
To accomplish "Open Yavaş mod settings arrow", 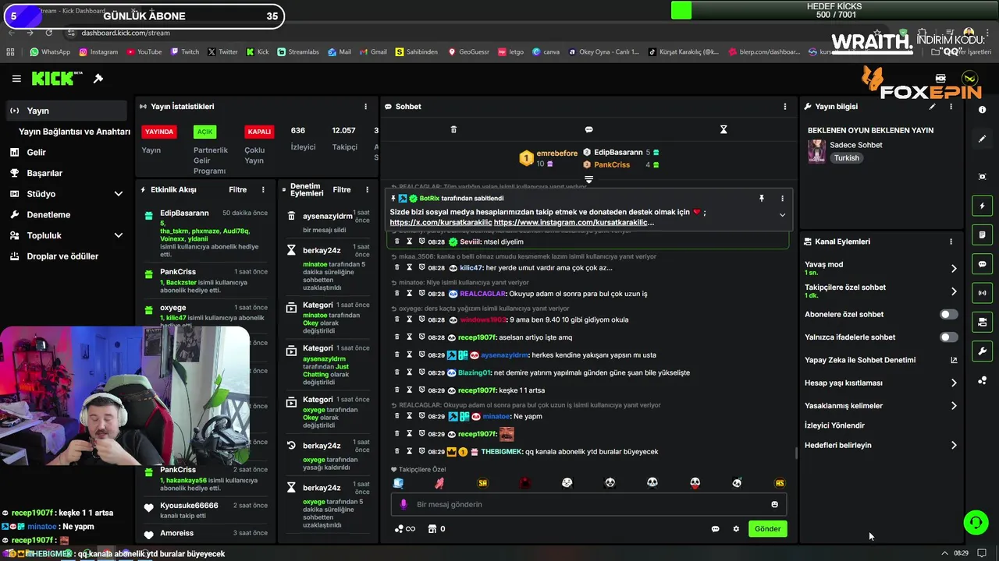I will pos(954,268).
